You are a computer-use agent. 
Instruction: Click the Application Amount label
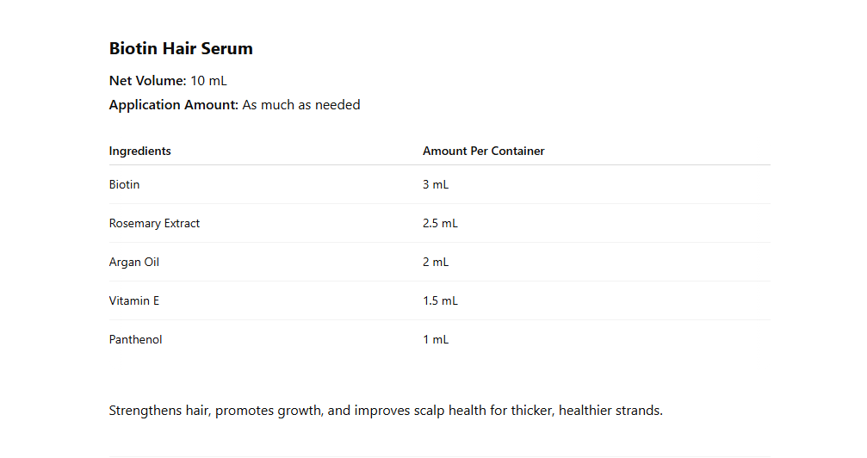tap(173, 105)
